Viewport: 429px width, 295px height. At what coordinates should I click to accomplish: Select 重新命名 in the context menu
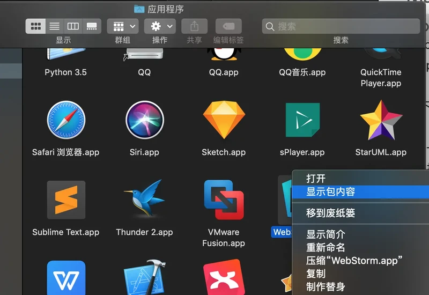click(x=326, y=248)
